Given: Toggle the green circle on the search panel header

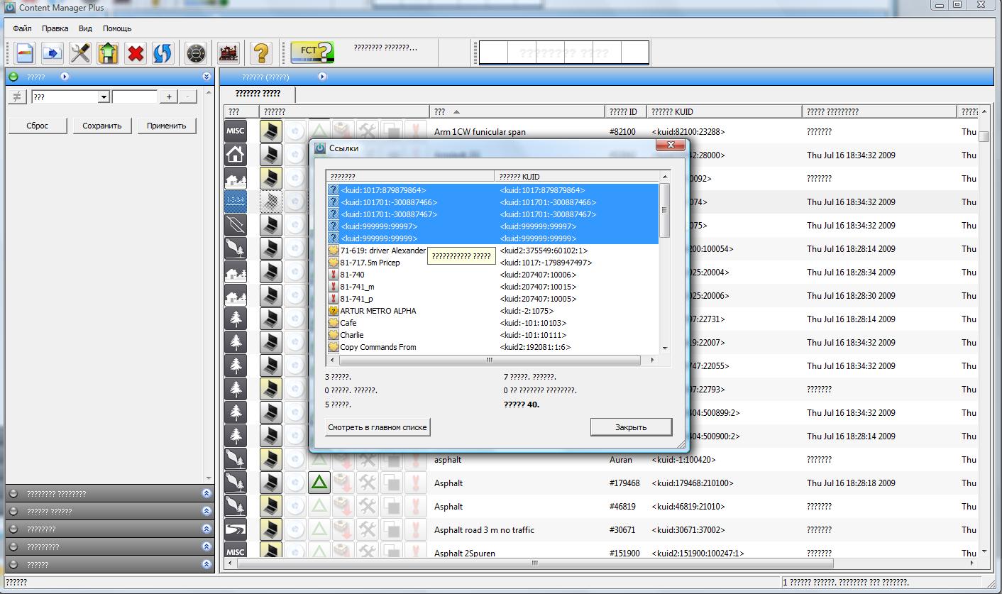Looking at the screenshot, I should pyautogui.click(x=13, y=77).
